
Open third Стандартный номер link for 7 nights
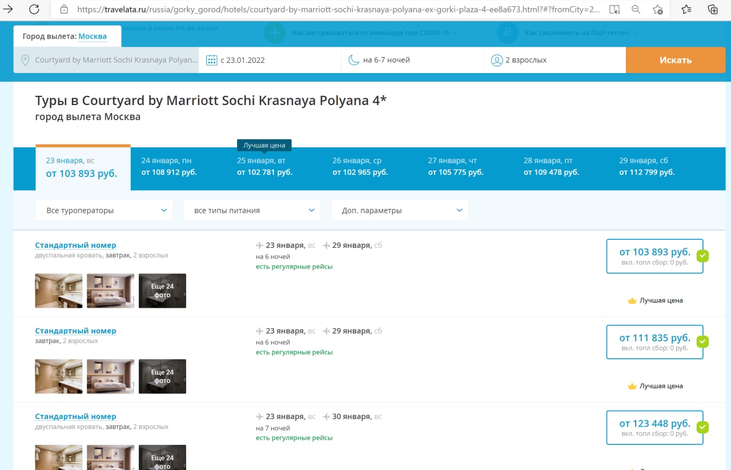75,417
